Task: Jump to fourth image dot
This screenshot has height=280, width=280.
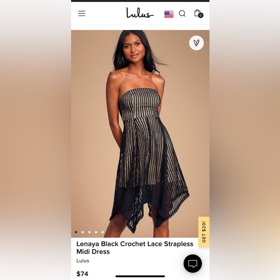Action: click(96, 232)
